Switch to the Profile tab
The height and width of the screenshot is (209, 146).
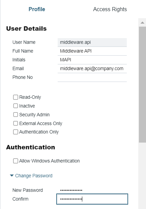click(37, 9)
